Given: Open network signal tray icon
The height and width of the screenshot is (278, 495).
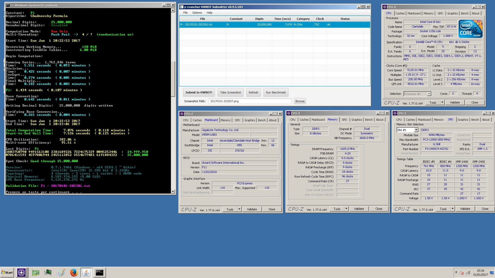Looking at the screenshot, I should pos(468,273).
